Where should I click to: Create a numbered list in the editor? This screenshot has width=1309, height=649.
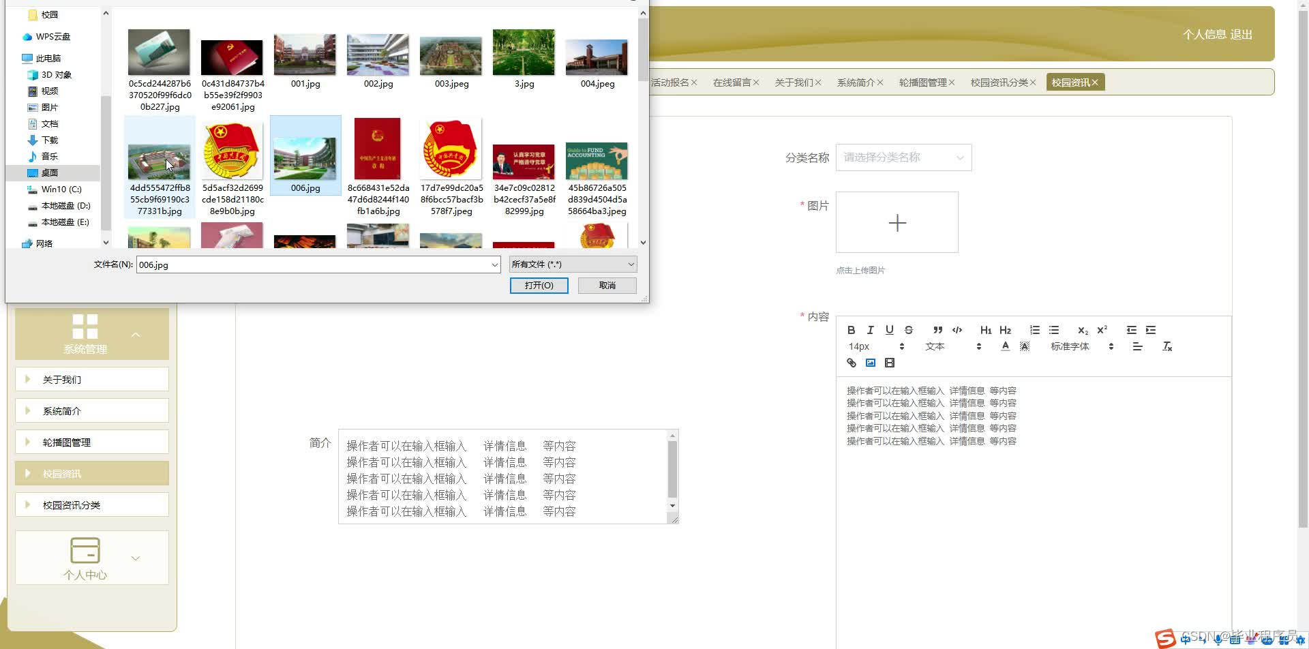coord(1034,330)
